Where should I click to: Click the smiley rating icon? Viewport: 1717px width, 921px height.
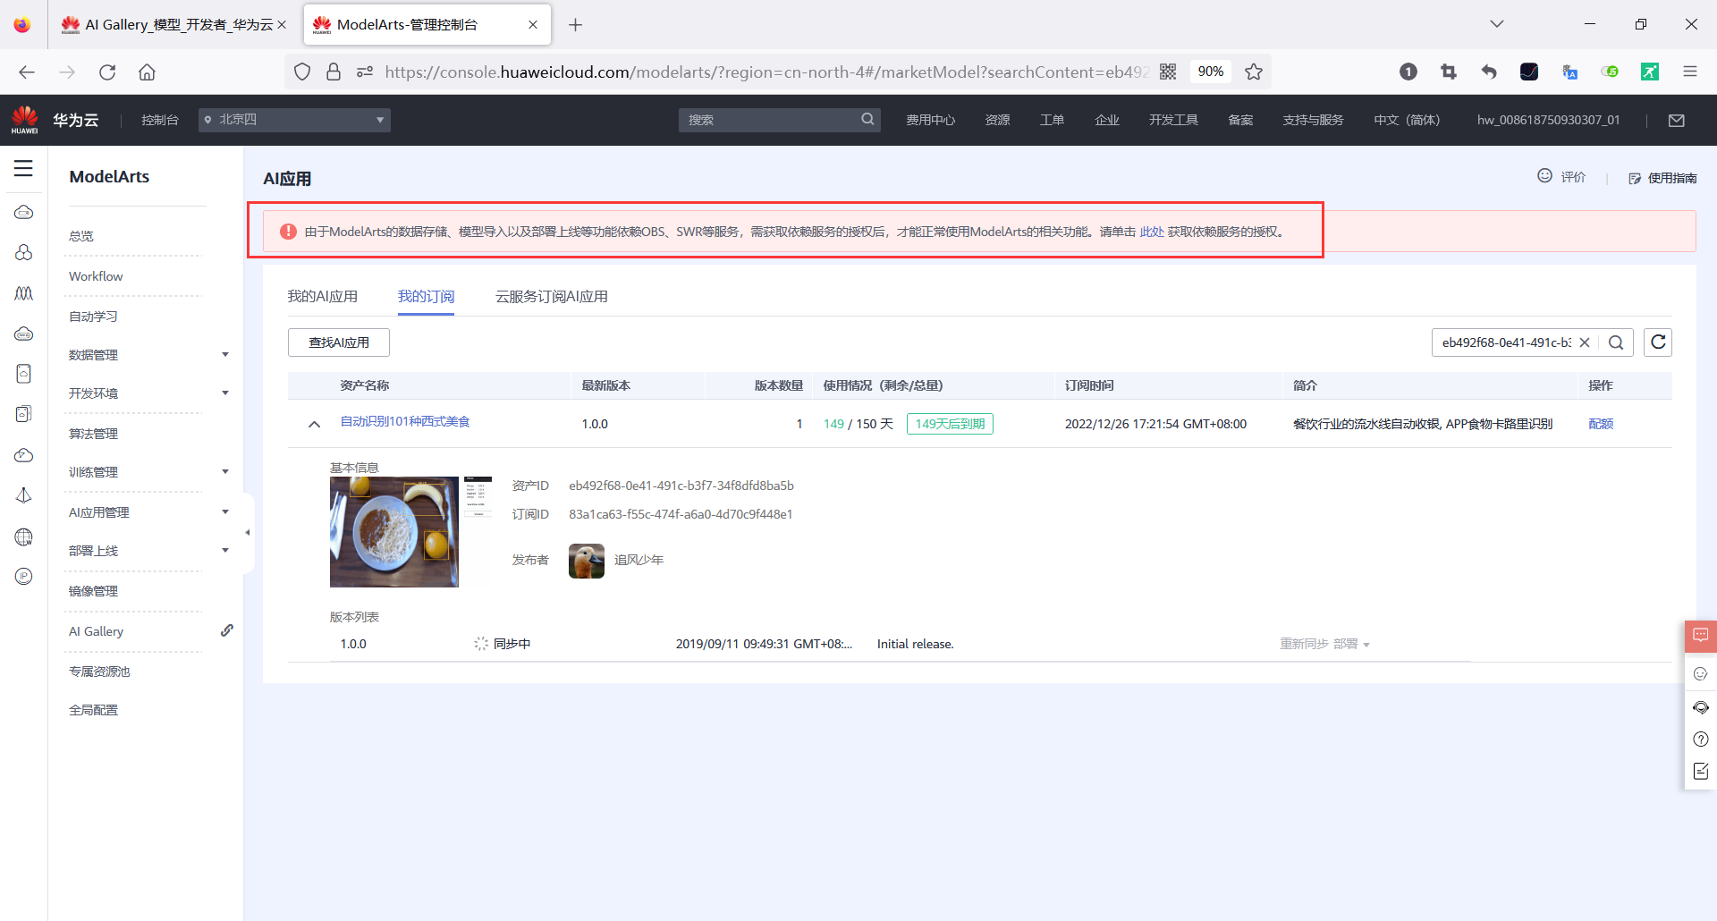[1544, 175]
